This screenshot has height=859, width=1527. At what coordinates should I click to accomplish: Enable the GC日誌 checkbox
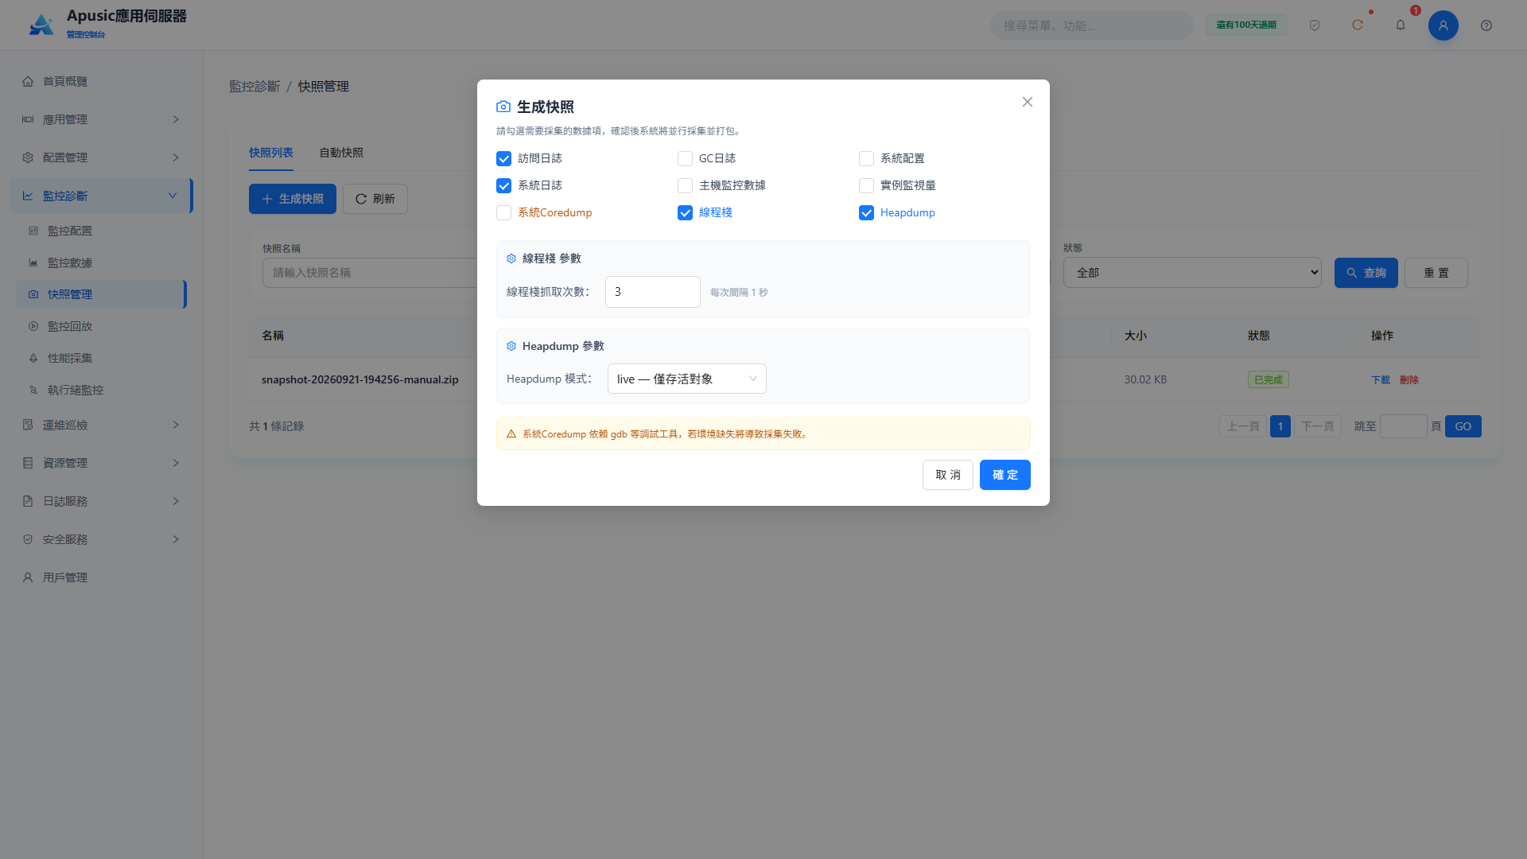685,158
